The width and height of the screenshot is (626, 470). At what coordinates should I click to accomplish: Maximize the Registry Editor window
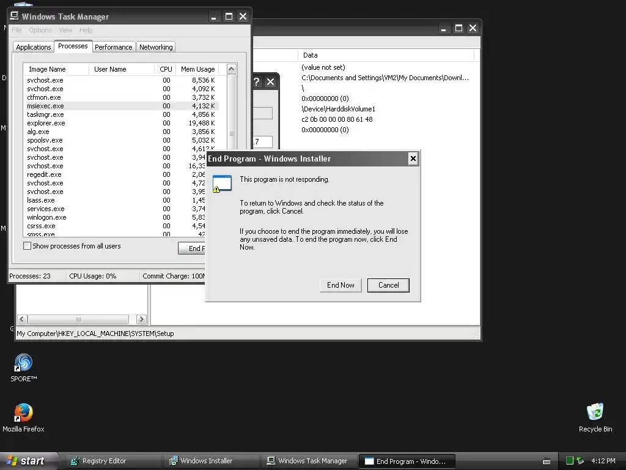[x=458, y=28]
